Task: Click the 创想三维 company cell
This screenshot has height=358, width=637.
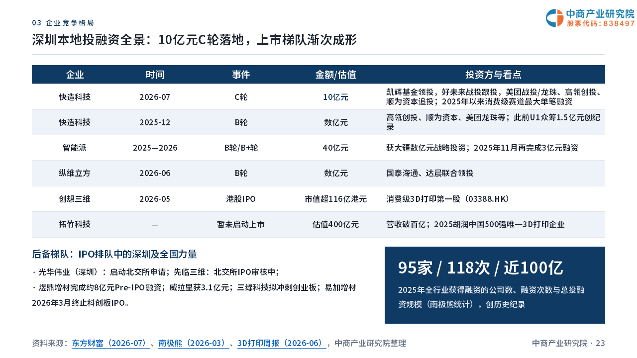Action: 75,199
